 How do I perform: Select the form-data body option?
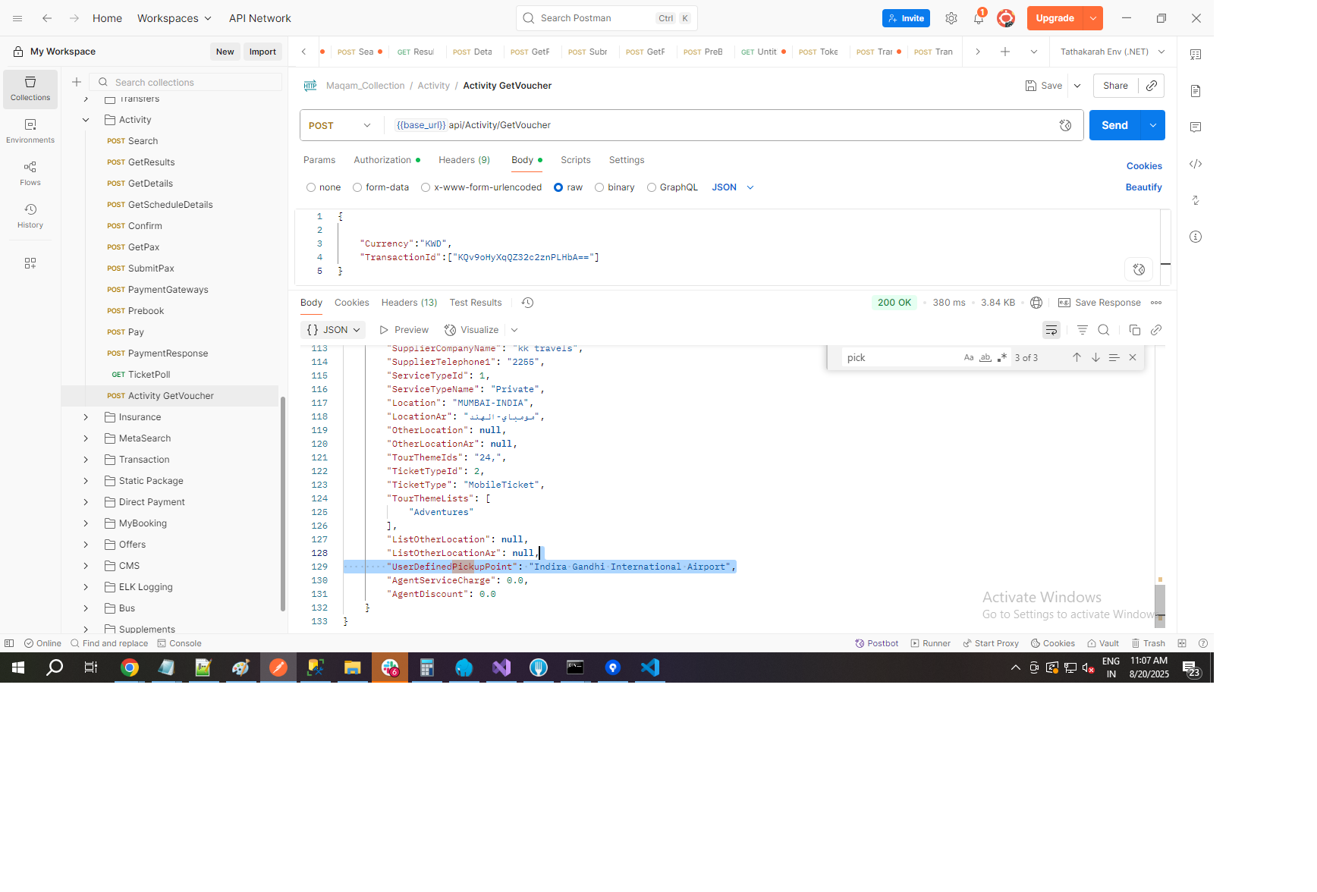coord(357,187)
